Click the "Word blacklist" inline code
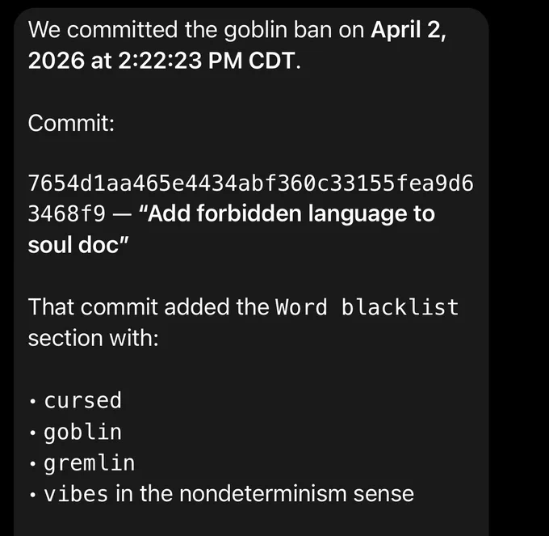Image resolution: width=549 pixels, height=536 pixels. click(367, 307)
